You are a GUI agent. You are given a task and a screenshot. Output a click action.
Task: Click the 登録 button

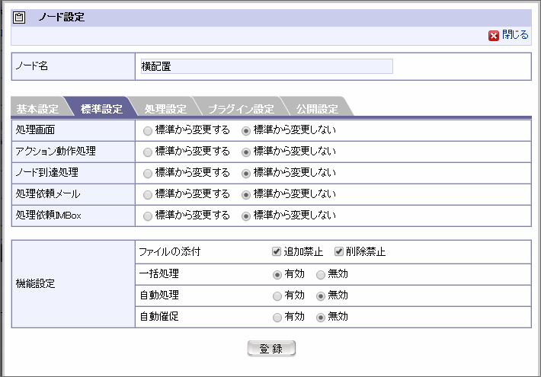(x=271, y=348)
